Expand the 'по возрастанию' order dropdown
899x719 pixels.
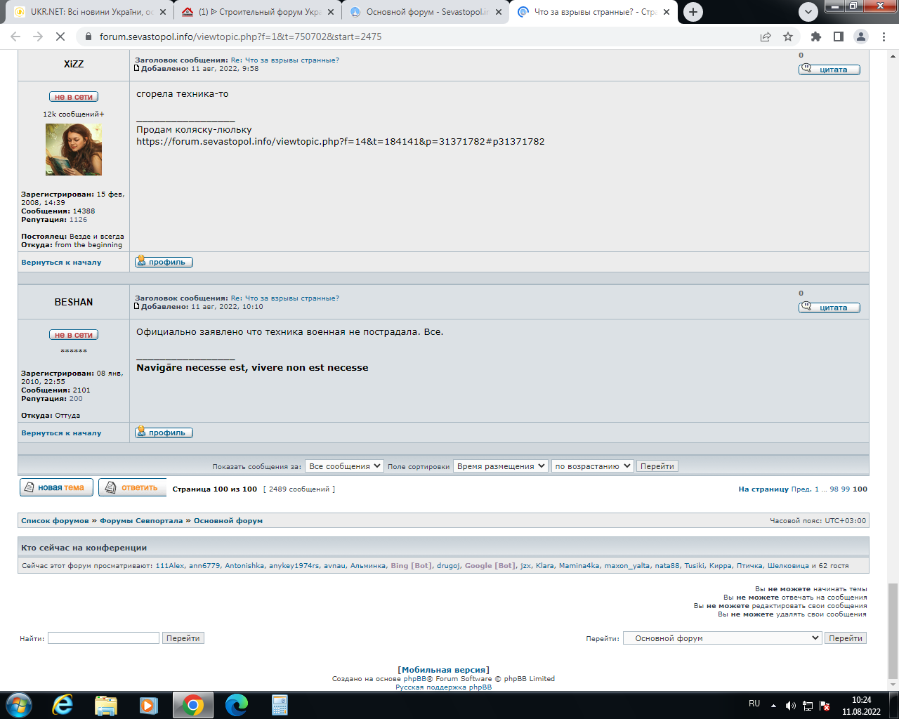click(592, 466)
